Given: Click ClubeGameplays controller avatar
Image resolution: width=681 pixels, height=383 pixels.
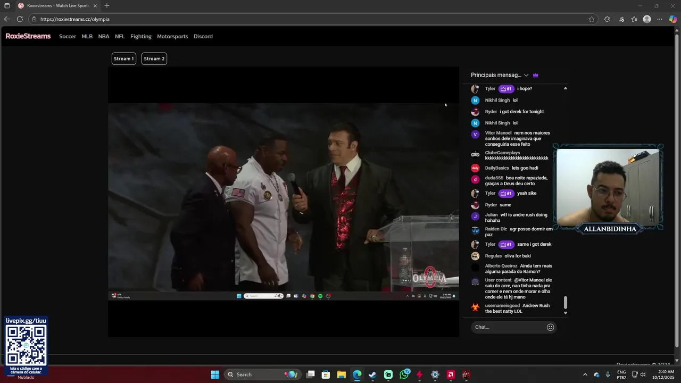Looking at the screenshot, I should click(x=475, y=154).
